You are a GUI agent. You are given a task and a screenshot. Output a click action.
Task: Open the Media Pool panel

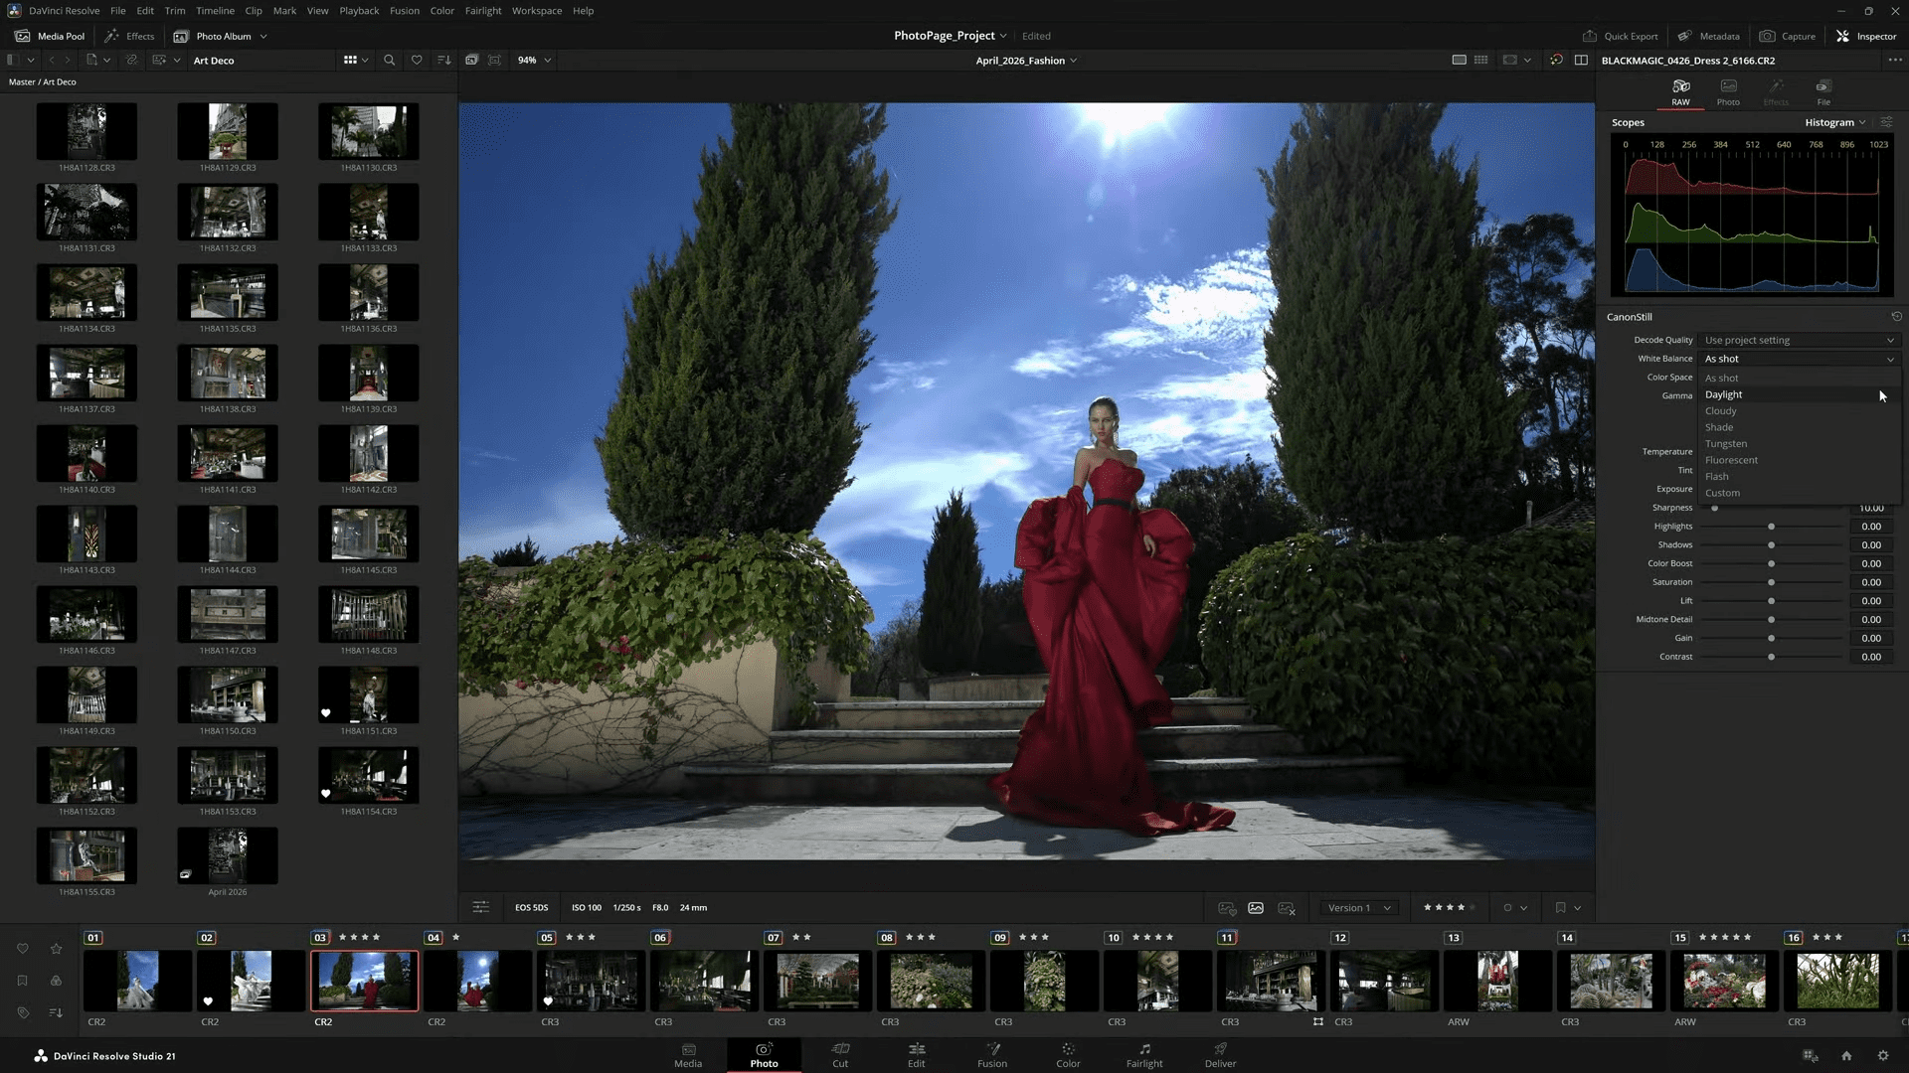tap(49, 36)
